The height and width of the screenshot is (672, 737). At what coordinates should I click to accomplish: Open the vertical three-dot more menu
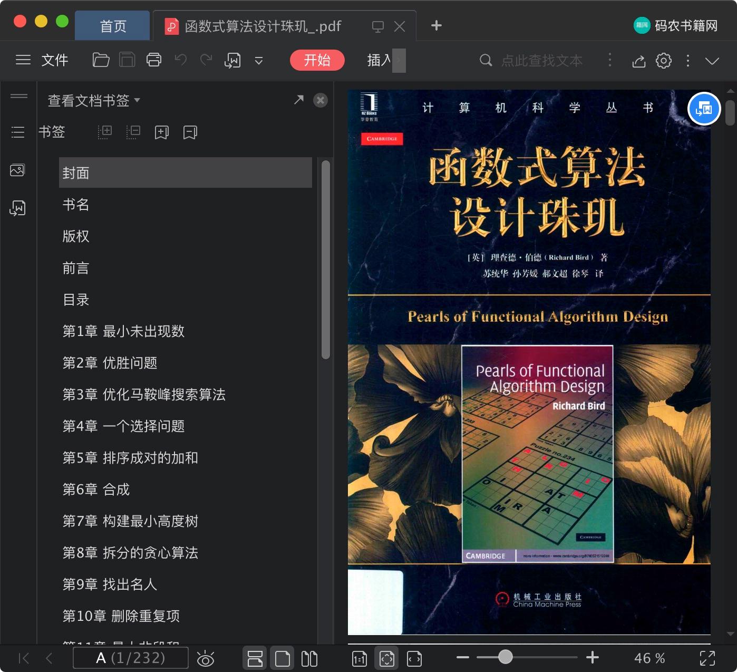point(688,61)
